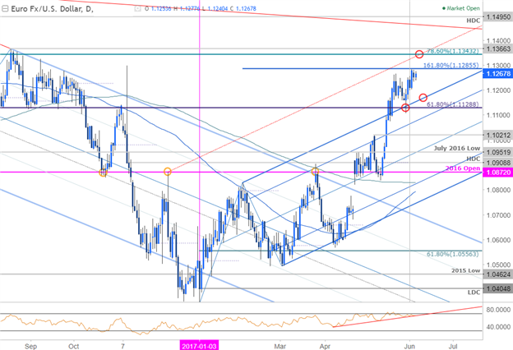Click the orange circle marker at the March high
The height and width of the screenshot is (350, 513).
(315, 171)
